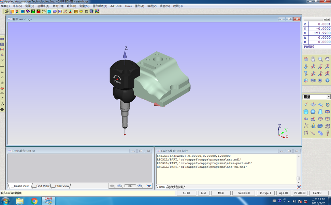Open Chrome from the Windows taskbar
Screen dimensions: 331x205
point(34,201)
